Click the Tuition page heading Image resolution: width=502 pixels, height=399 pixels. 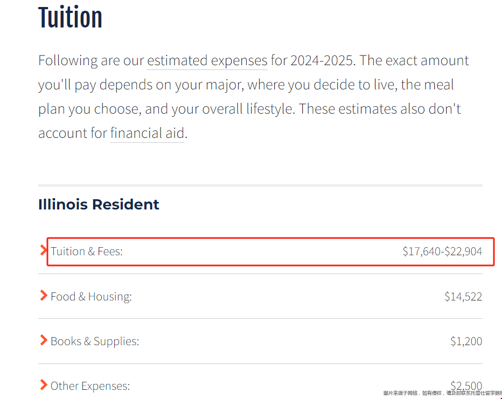[70, 18]
